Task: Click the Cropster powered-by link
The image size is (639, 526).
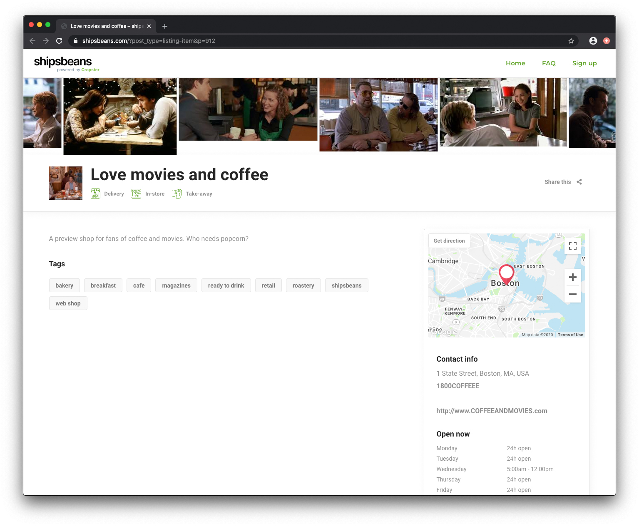Action: click(x=90, y=70)
